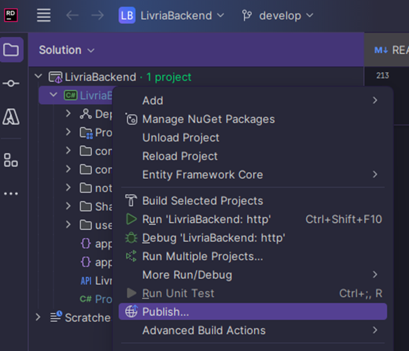The image size is (409, 351).
Task: Click line number 213 in editor gutter
Action: point(382,76)
